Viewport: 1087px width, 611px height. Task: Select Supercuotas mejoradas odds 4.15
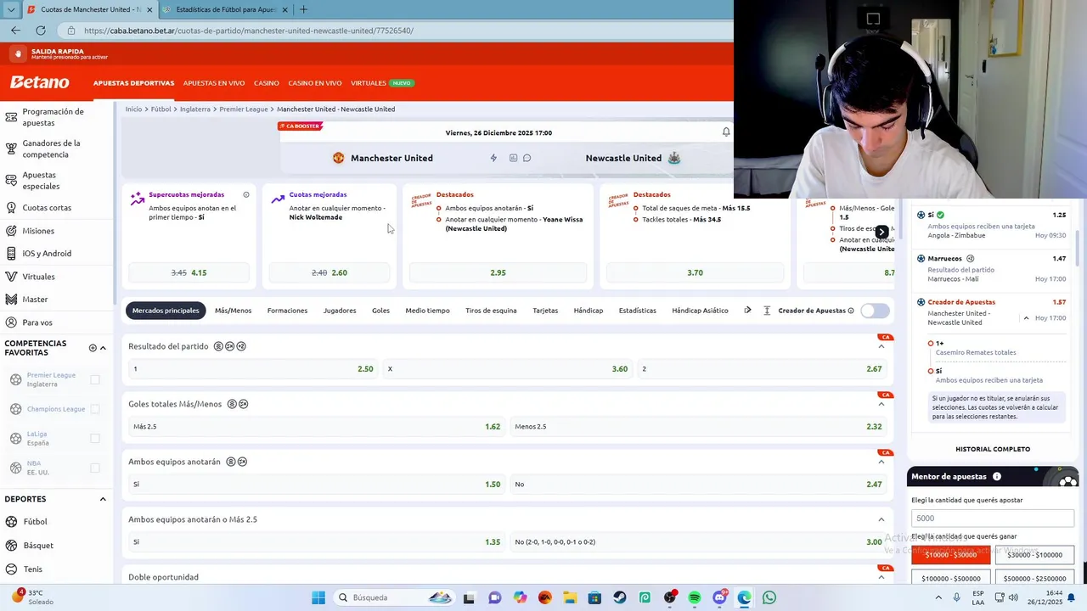click(x=189, y=272)
